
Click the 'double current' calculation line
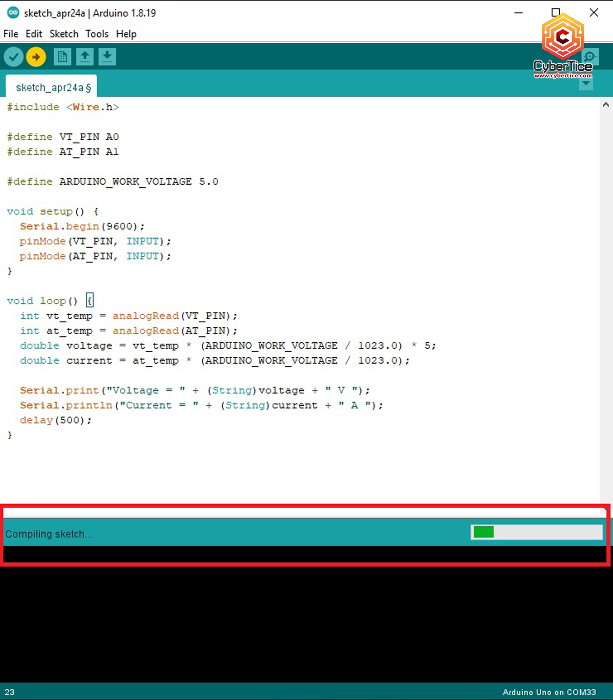215,360
